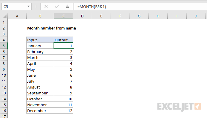Click output cell showing 1
Image resolution: width=207 pixels, height=118 pixels.
[63, 46]
